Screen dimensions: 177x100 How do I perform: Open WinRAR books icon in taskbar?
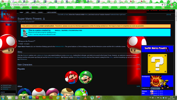[99, 98]
